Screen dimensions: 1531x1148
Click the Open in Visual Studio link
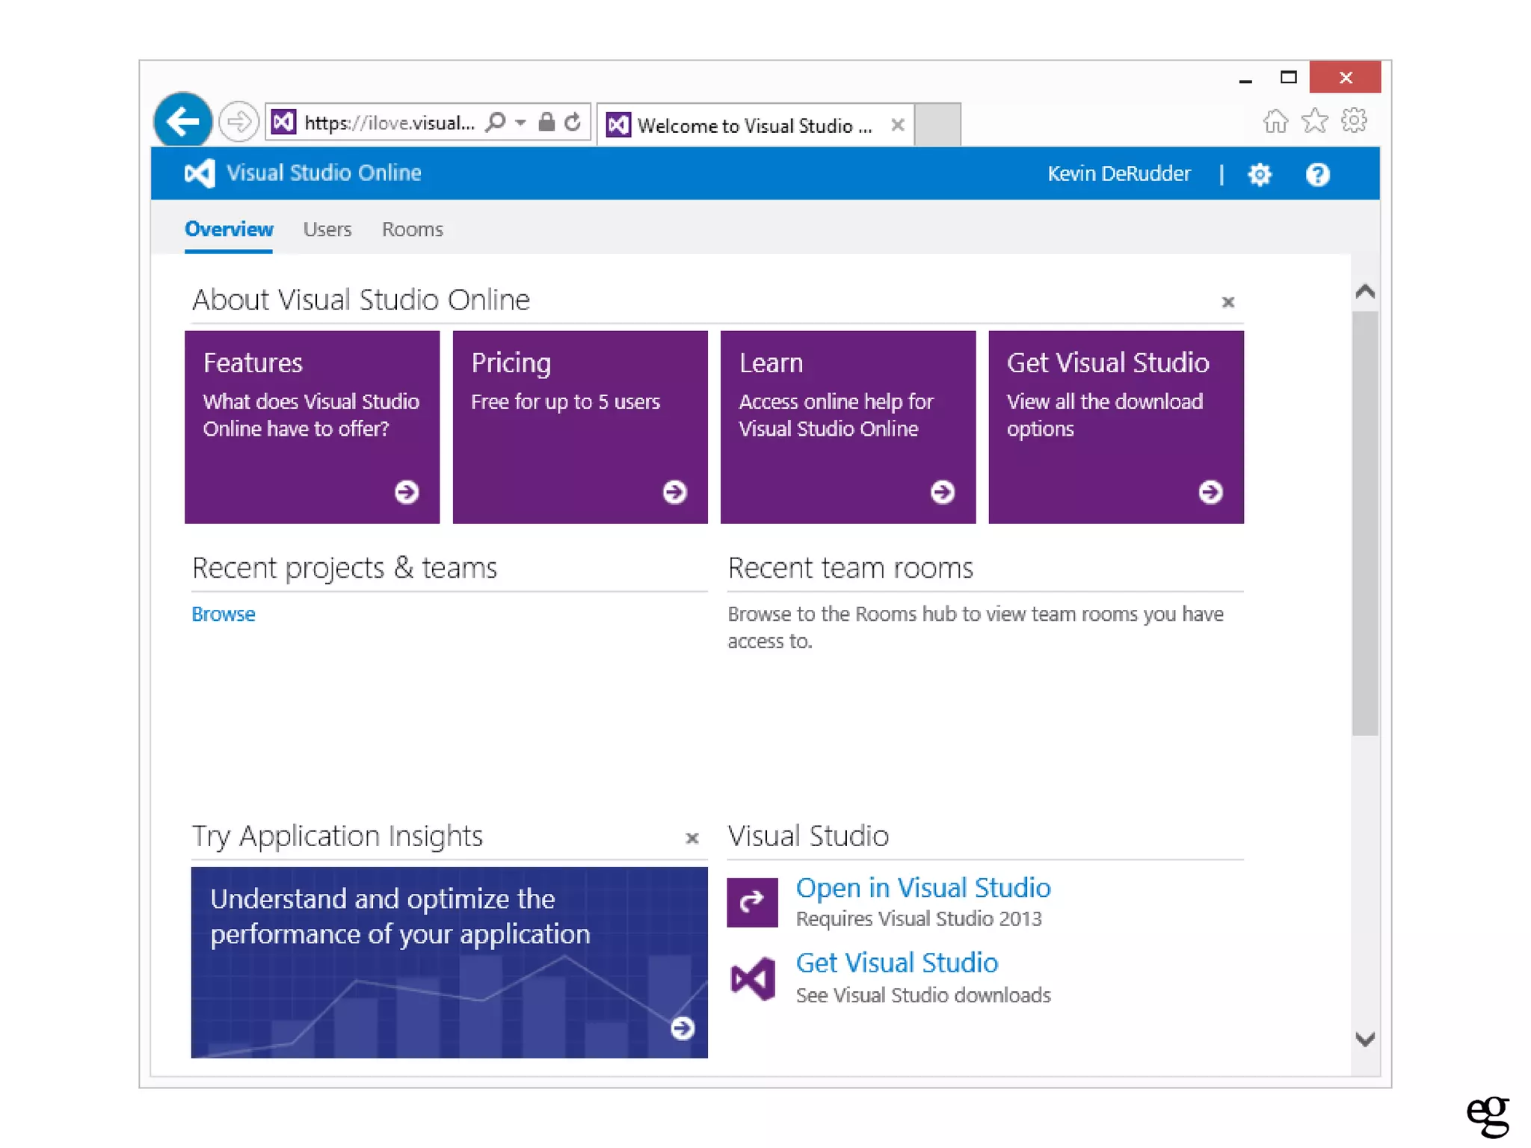922,887
